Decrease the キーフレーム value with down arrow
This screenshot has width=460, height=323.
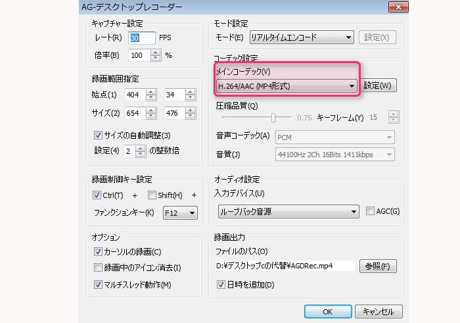(393, 120)
